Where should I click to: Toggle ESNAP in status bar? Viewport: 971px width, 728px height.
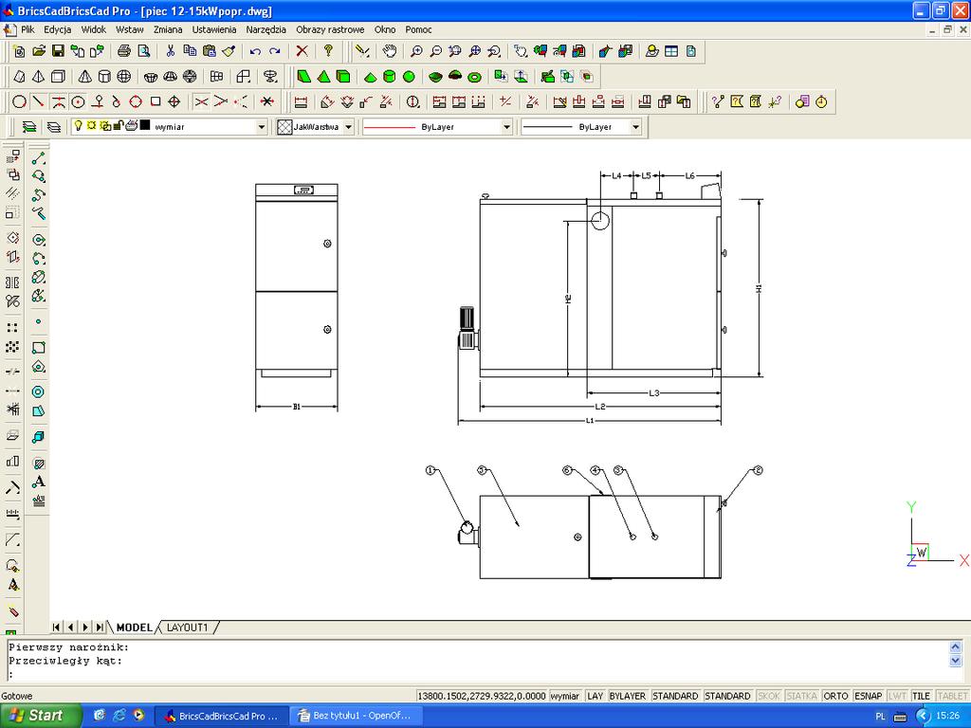point(868,696)
